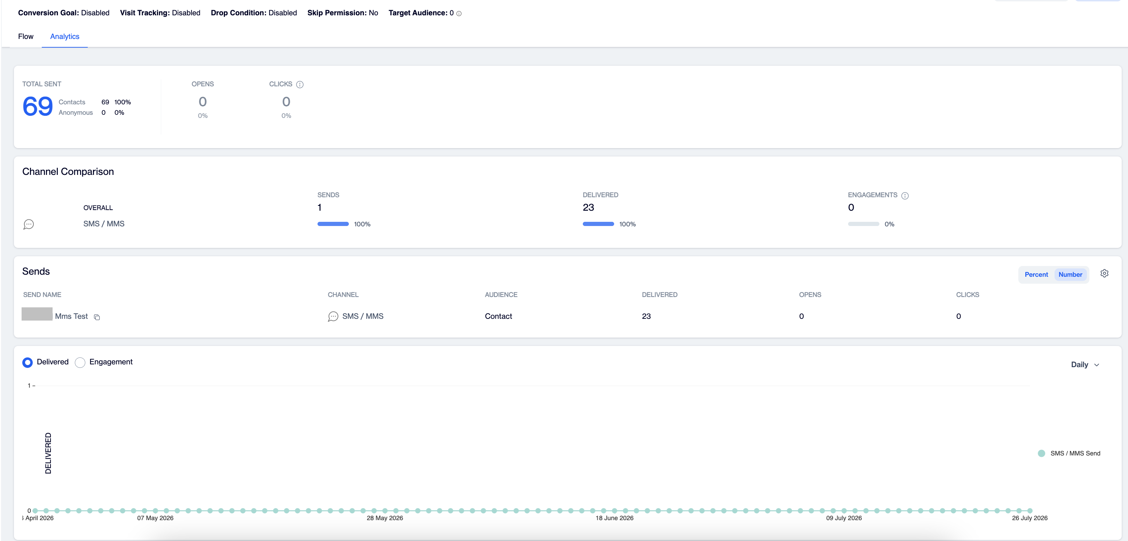Select the Engagement radio button

tap(80, 363)
